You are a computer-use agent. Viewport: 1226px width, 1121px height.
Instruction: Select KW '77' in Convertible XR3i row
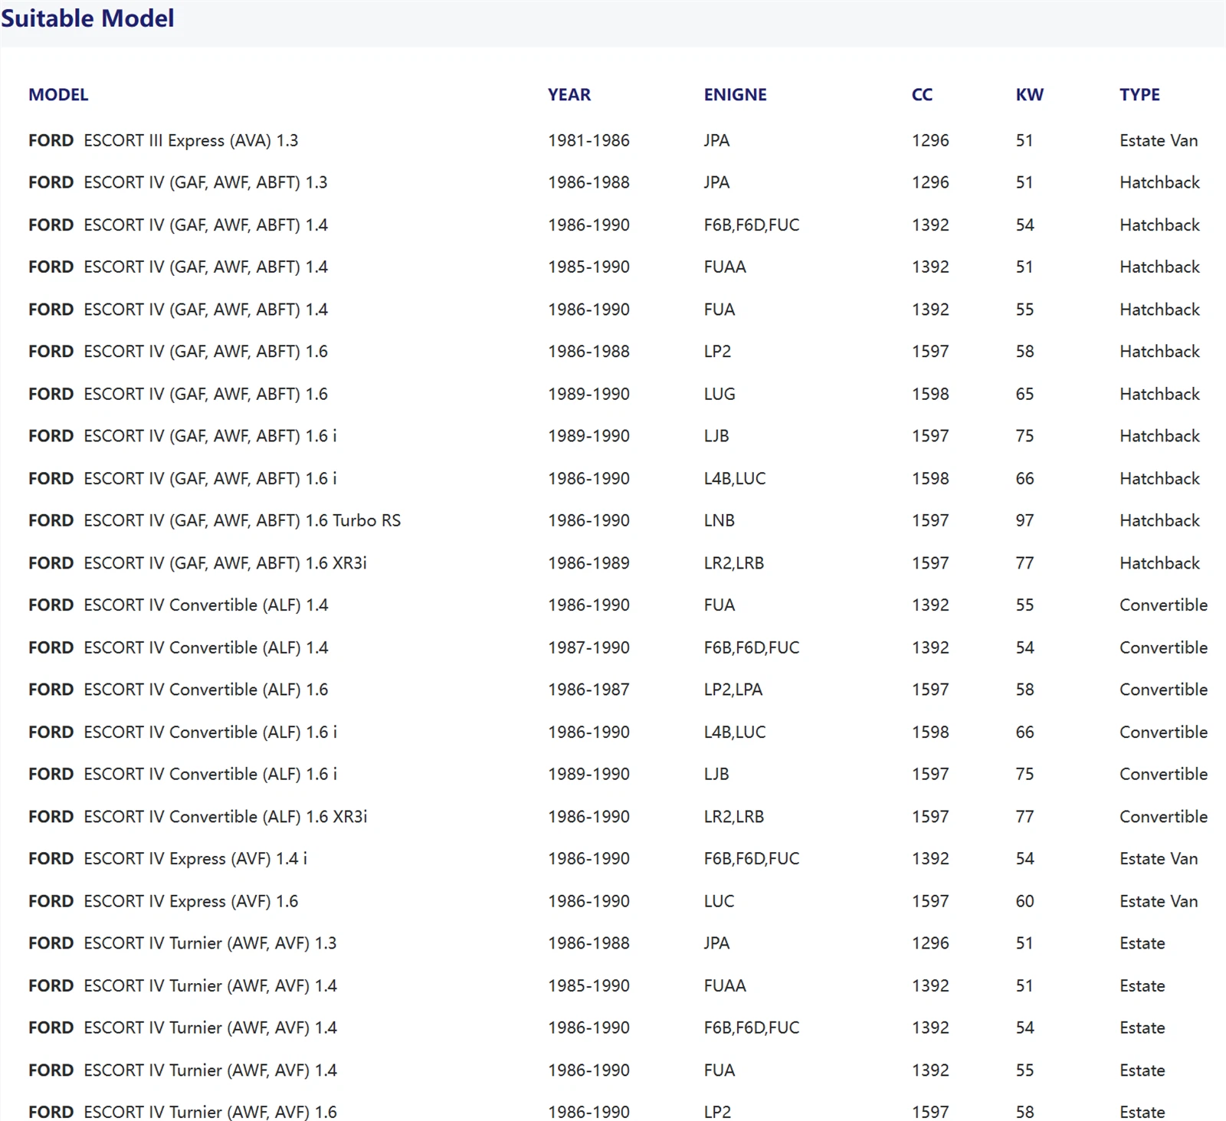click(x=1024, y=817)
